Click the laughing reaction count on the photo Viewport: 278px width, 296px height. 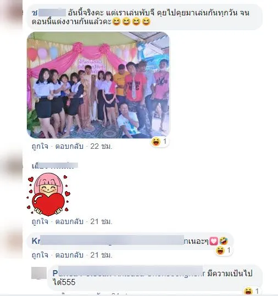click(x=160, y=141)
